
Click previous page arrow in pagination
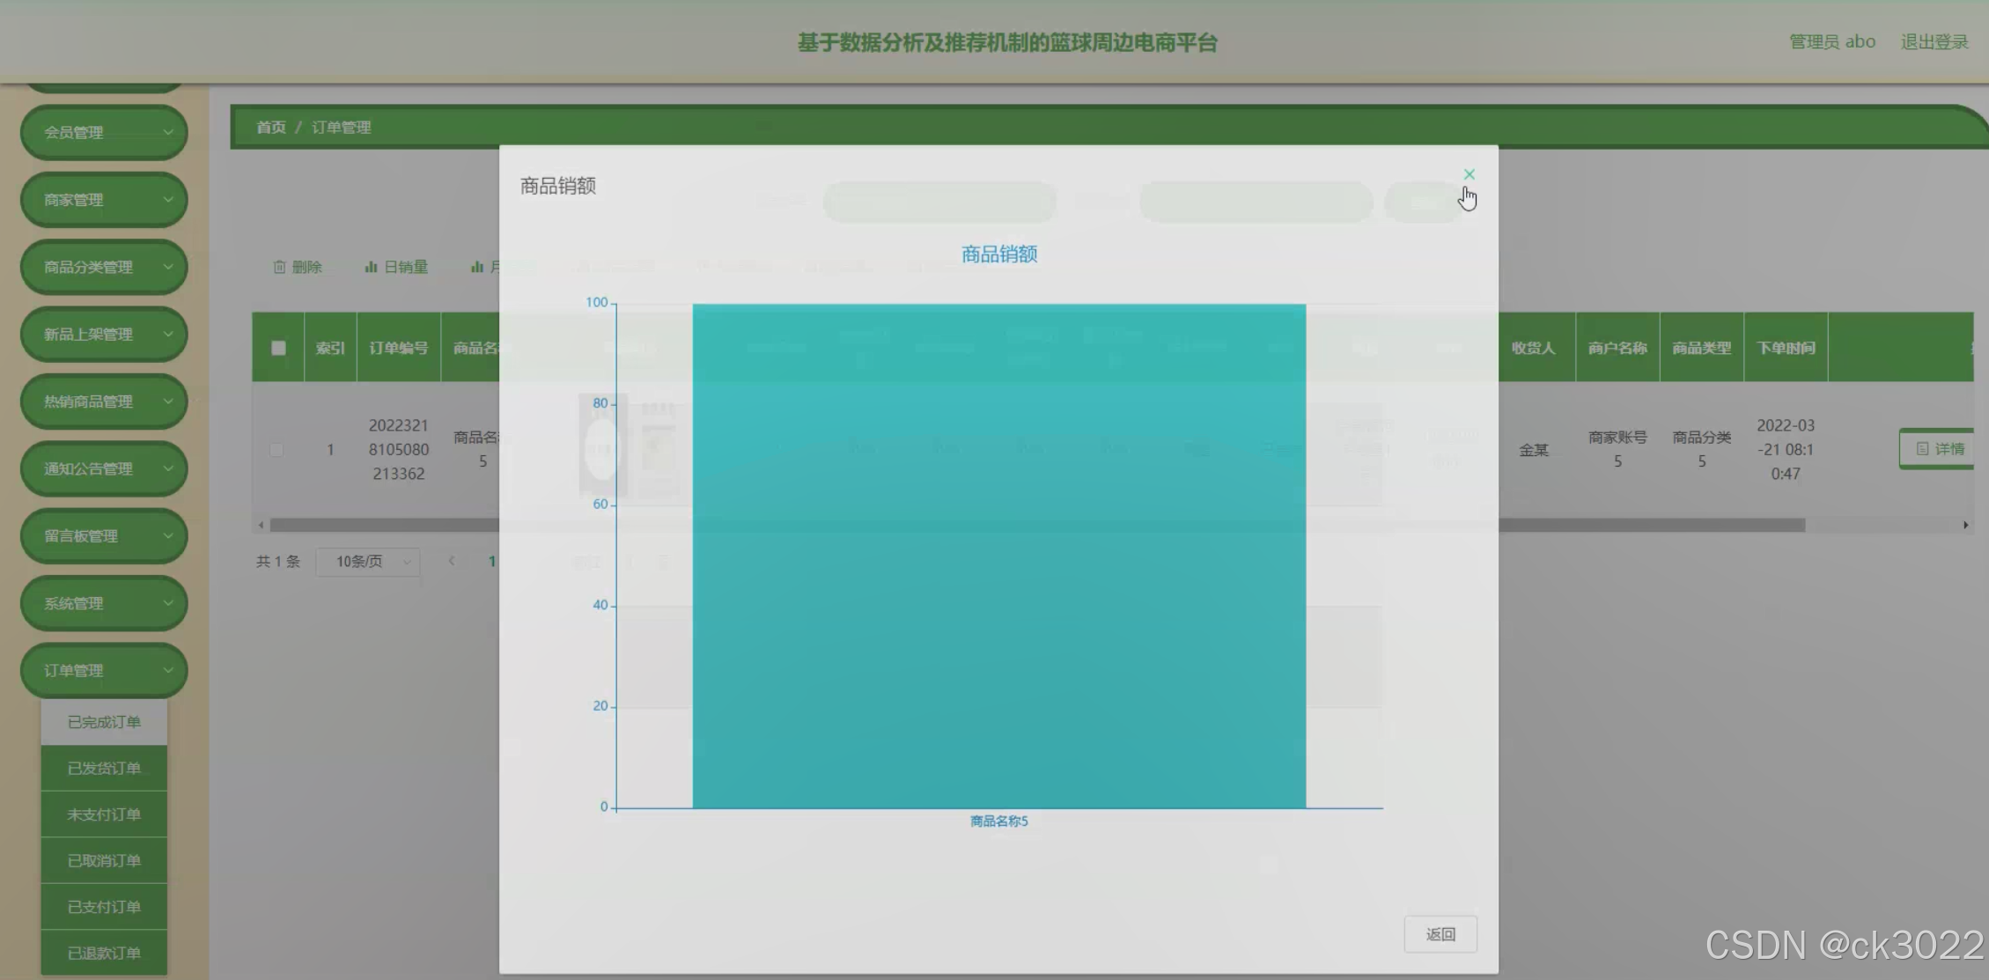coord(452,561)
